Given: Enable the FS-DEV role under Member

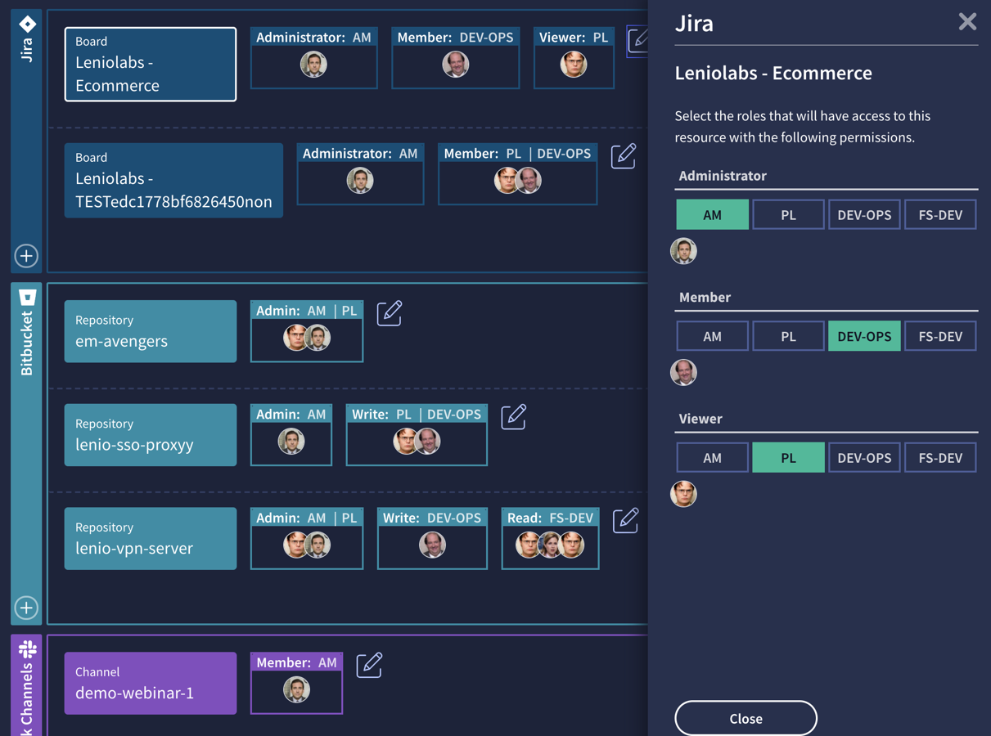Looking at the screenshot, I should (940, 335).
